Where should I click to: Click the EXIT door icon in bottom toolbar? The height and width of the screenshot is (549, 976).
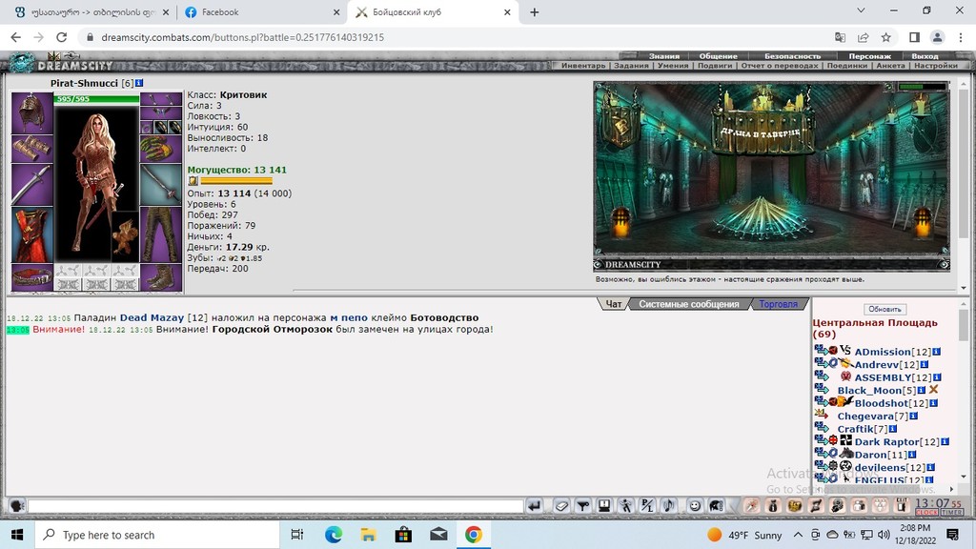[901, 505]
